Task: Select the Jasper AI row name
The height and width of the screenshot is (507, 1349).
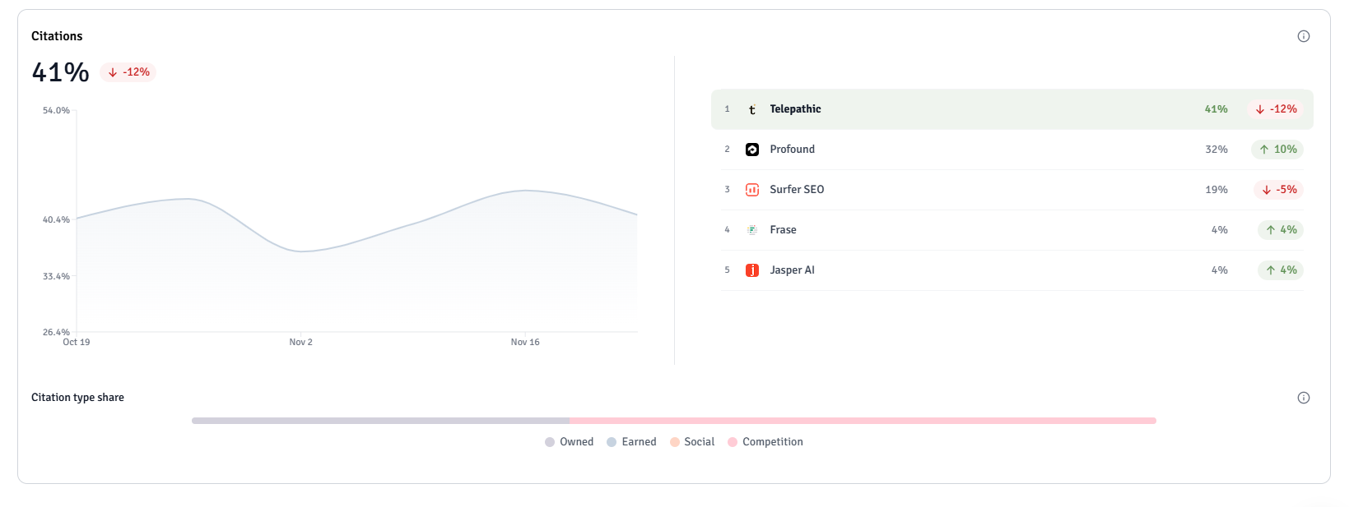Action: 792,270
